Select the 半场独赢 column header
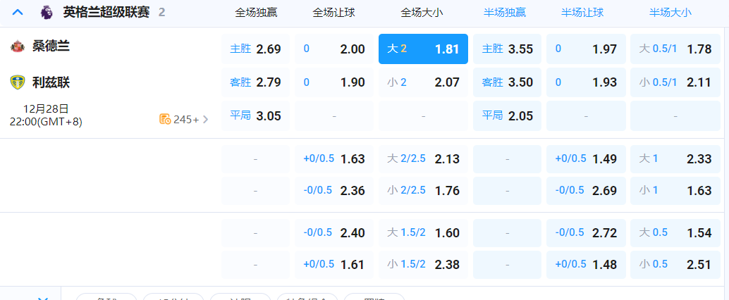This screenshot has height=300, width=729. pos(505,13)
